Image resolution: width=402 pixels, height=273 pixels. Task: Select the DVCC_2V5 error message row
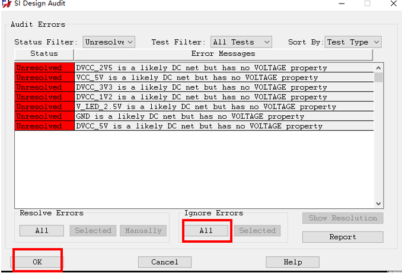224,68
